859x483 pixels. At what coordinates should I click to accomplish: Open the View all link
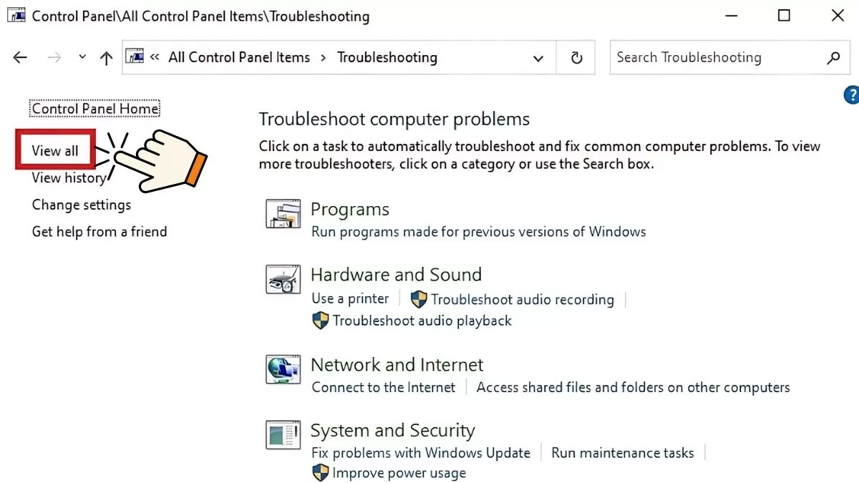pos(55,151)
